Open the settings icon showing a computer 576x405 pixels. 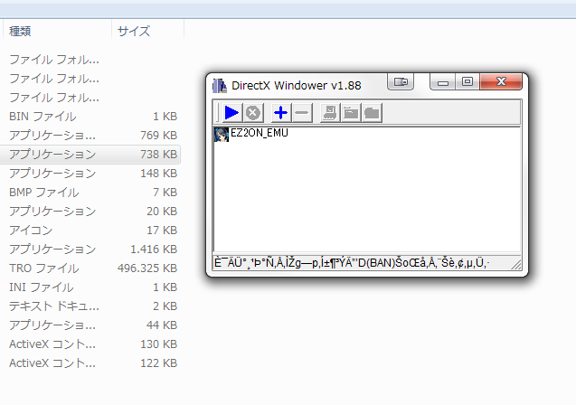tap(330, 113)
